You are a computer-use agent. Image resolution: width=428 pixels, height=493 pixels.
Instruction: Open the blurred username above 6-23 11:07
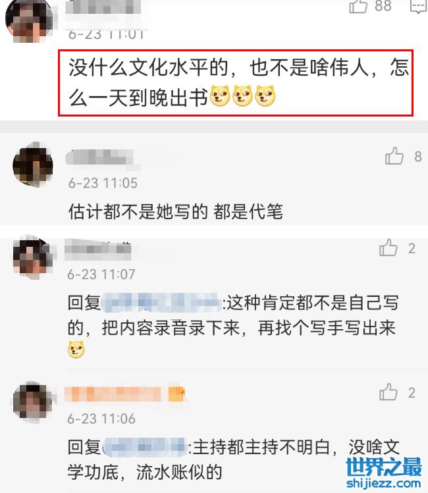coord(98,249)
